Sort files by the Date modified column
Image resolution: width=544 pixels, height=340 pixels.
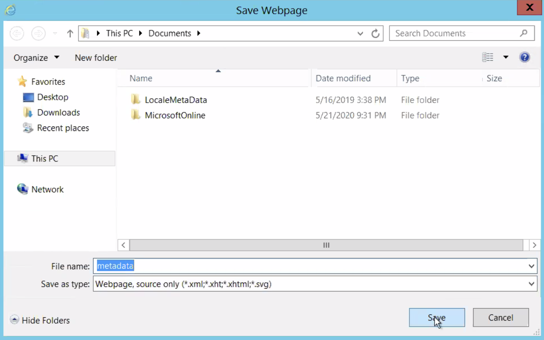(x=342, y=78)
